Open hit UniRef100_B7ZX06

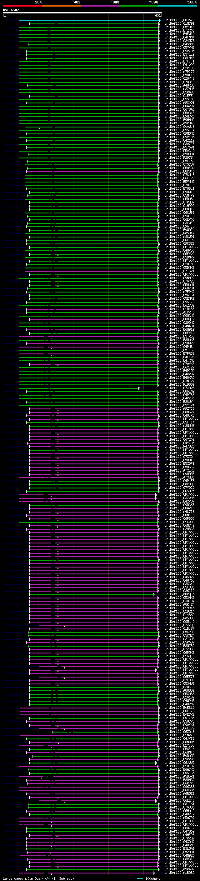click(x=179, y=30)
